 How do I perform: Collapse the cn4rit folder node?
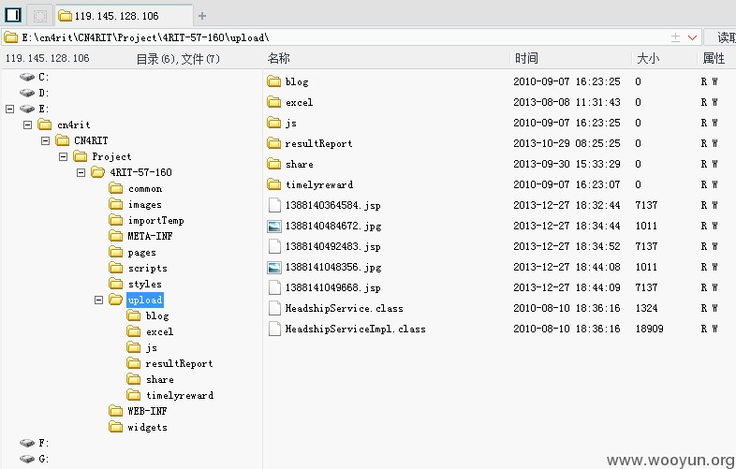point(28,125)
